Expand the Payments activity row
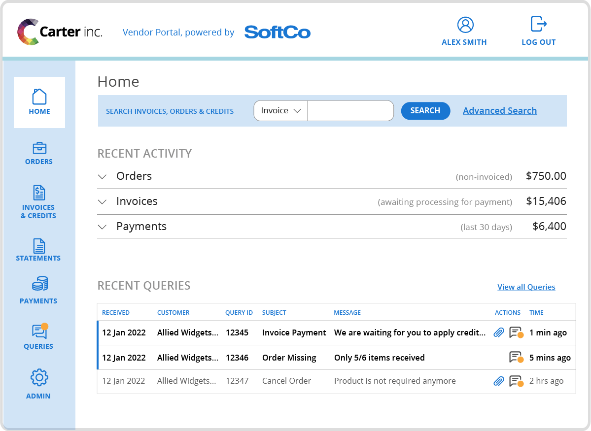 102,227
